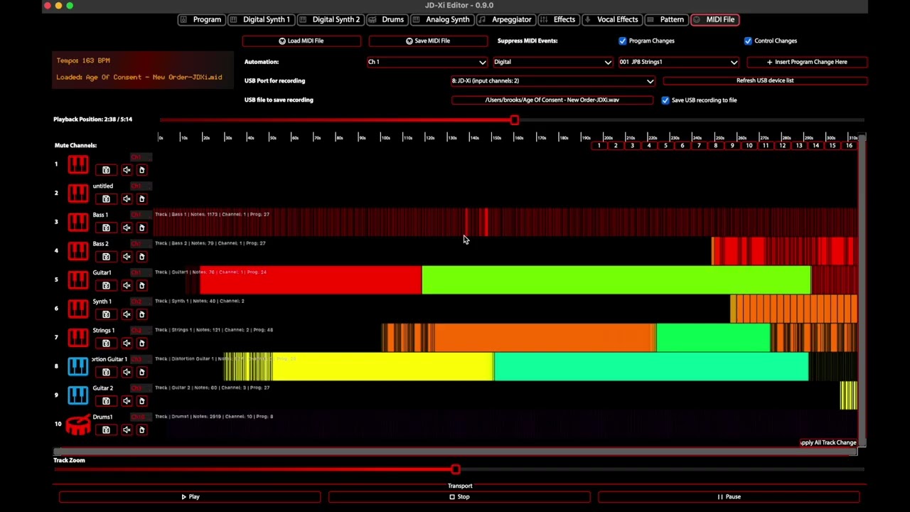Screen dimensions: 910x512
Task: Click Insert Program Change Here button
Action: (807, 62)
